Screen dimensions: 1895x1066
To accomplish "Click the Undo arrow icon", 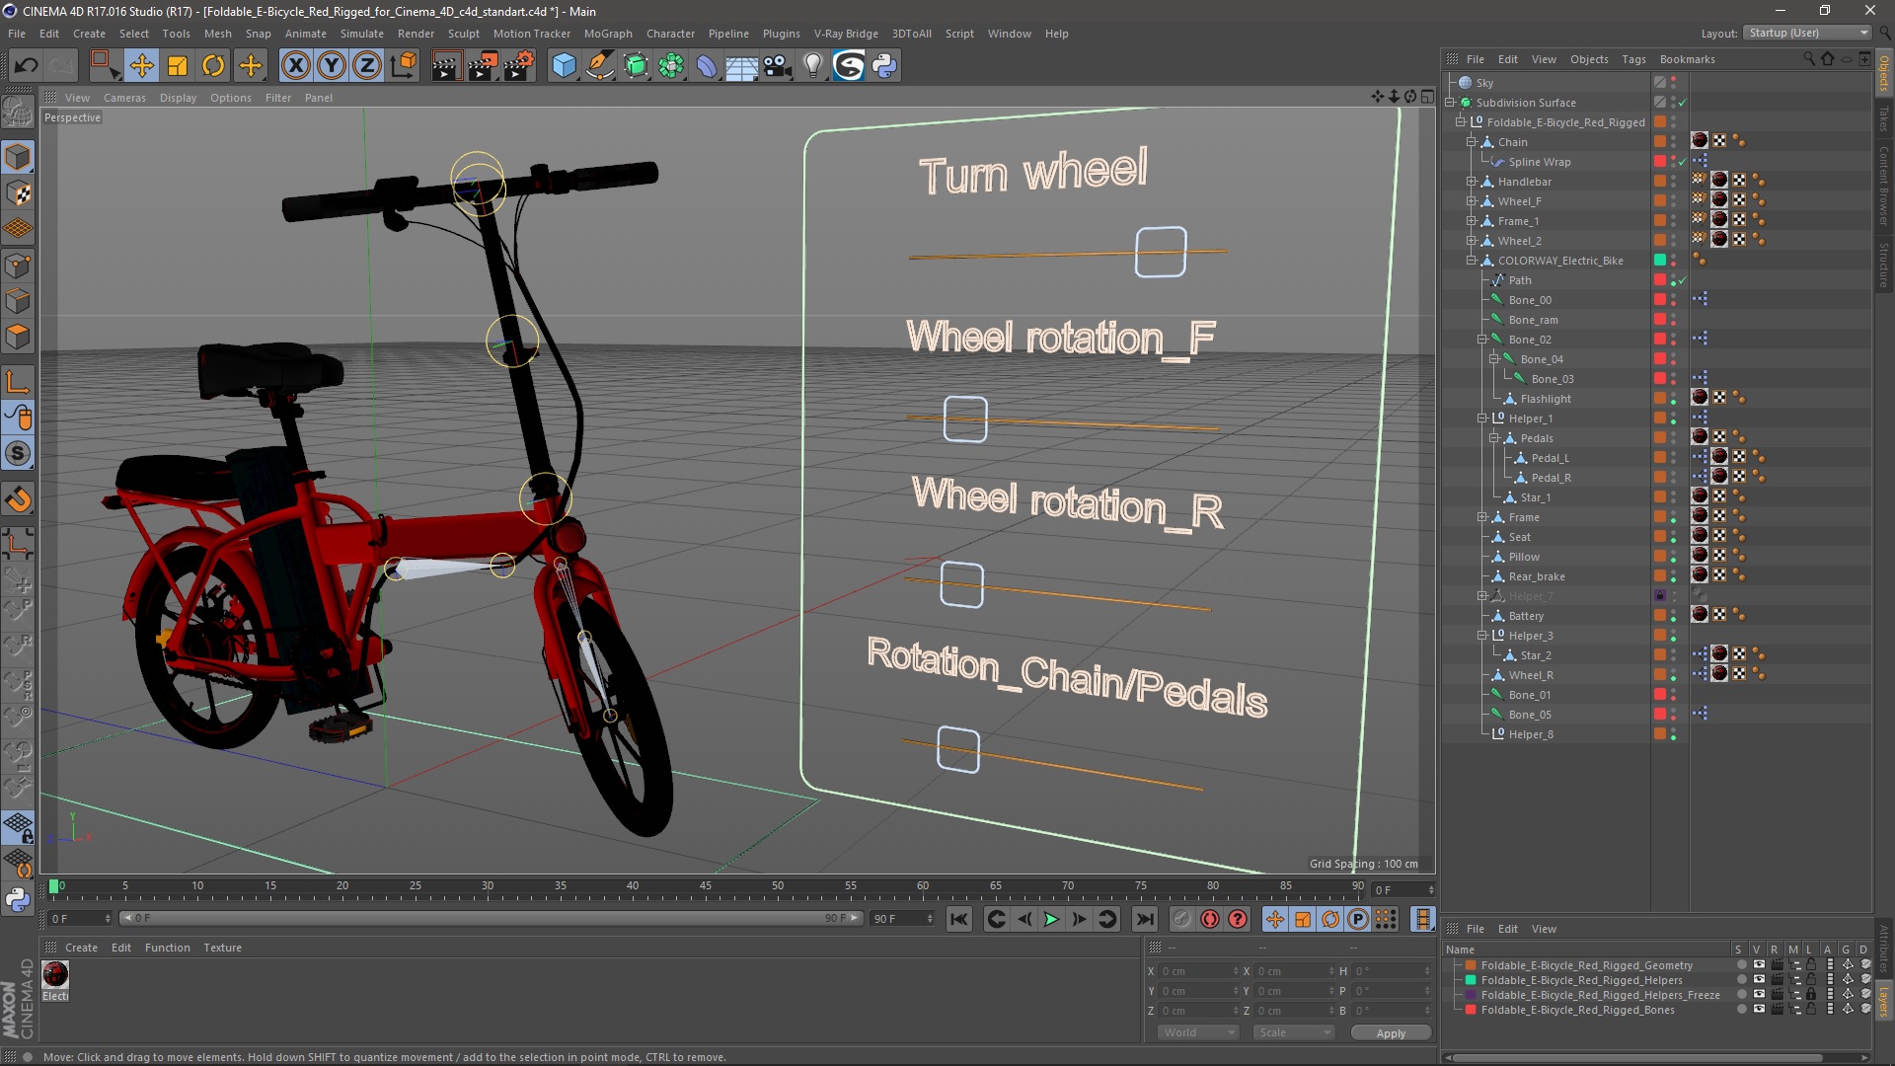I will pos(26,66).
